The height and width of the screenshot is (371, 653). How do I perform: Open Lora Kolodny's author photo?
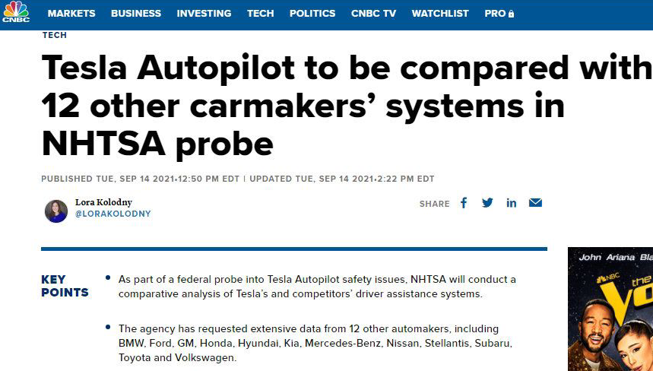[56, 211]
